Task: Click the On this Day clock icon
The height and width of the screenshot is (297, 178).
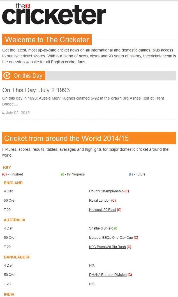Action: 8,76
